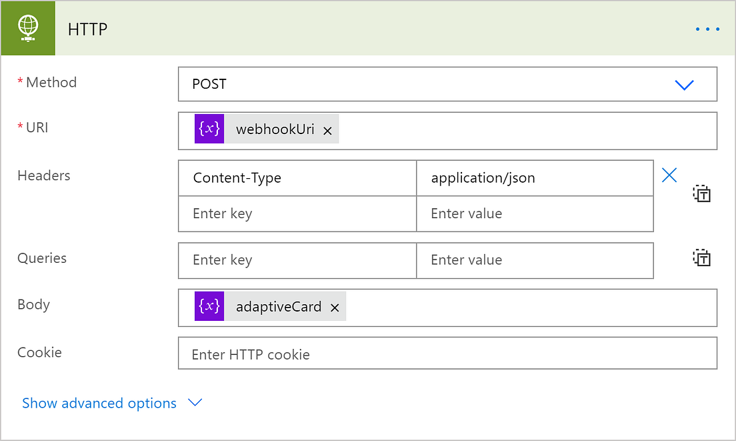Remove the Content-Type header with the X icon
Image resolution: width=736 pixels, height=441 pixels.
coord(669,175)
